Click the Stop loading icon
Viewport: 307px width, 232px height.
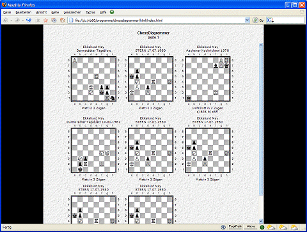click(38, 20)
